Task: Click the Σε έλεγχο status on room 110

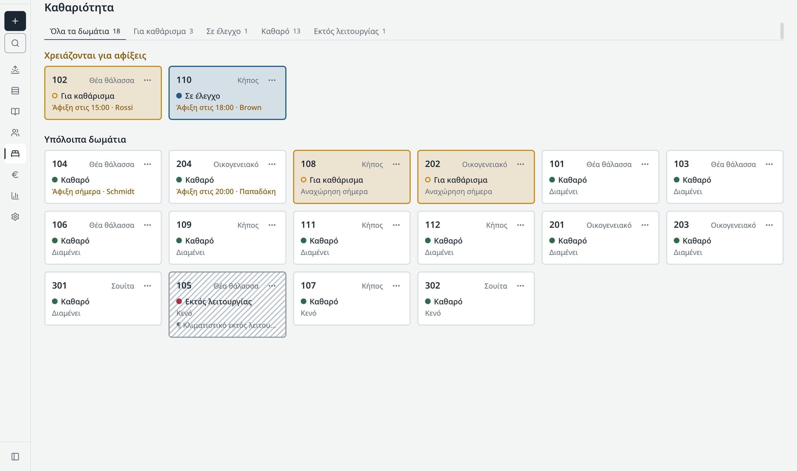Action: pos(198,96)
